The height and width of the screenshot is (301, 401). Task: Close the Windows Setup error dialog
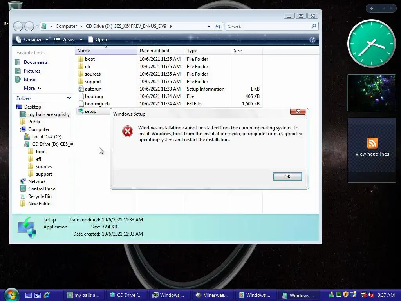pyautogui.click(x=298, y=111)
